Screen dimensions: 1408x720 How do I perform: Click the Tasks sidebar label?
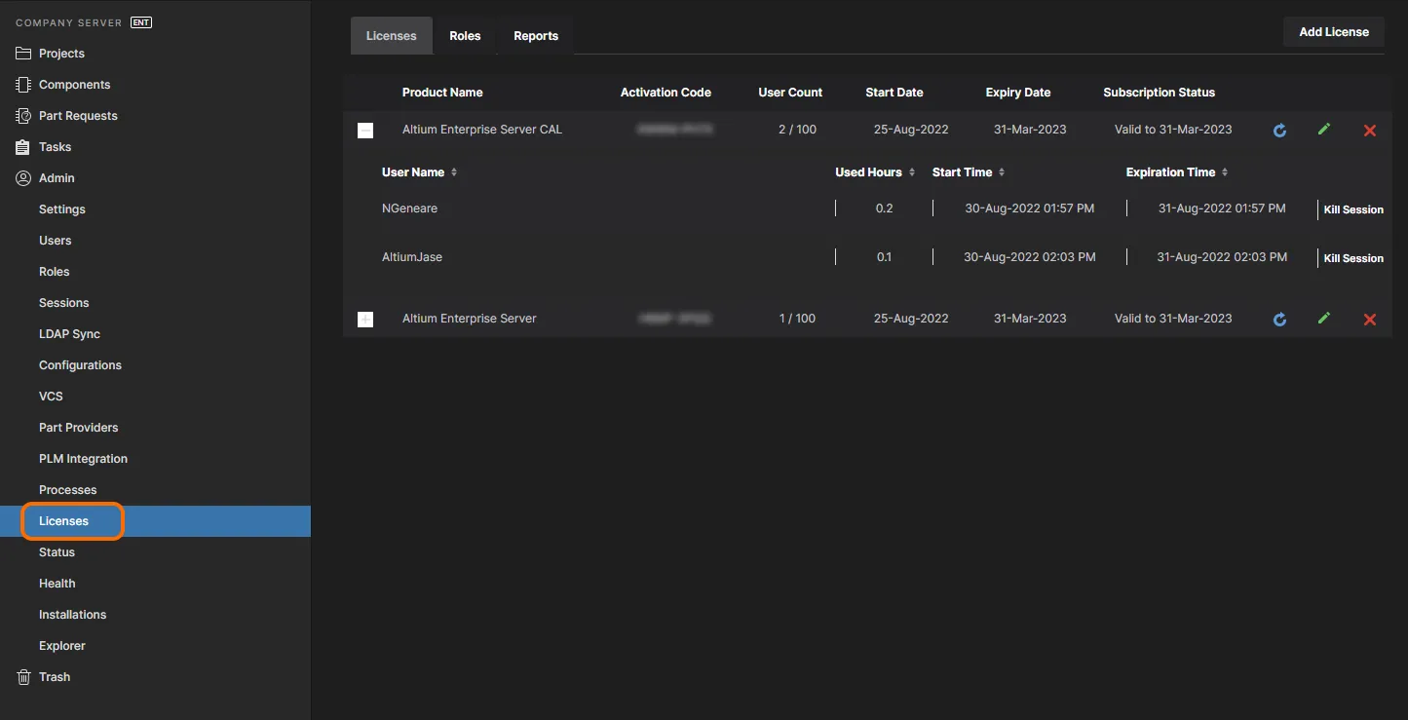[56, 147]
